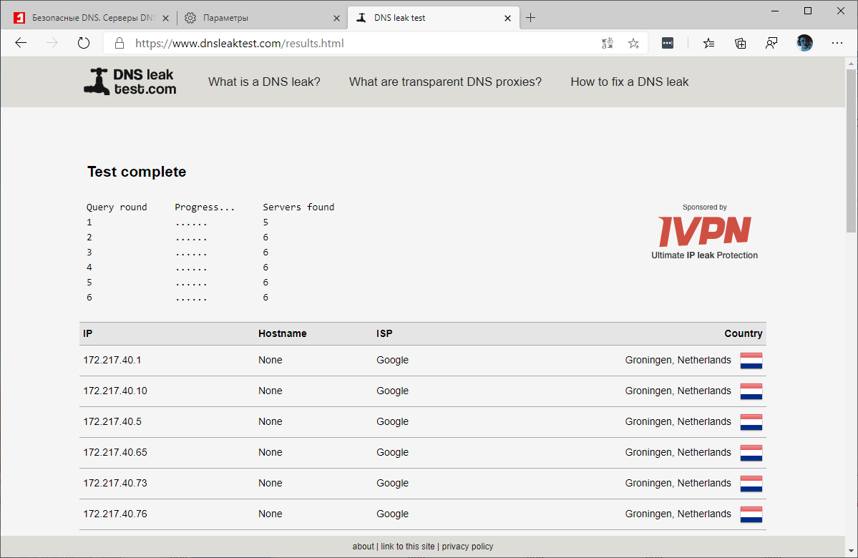Open the user profile avatar
The image size is (858, 558).
click(x=804, y=43)
